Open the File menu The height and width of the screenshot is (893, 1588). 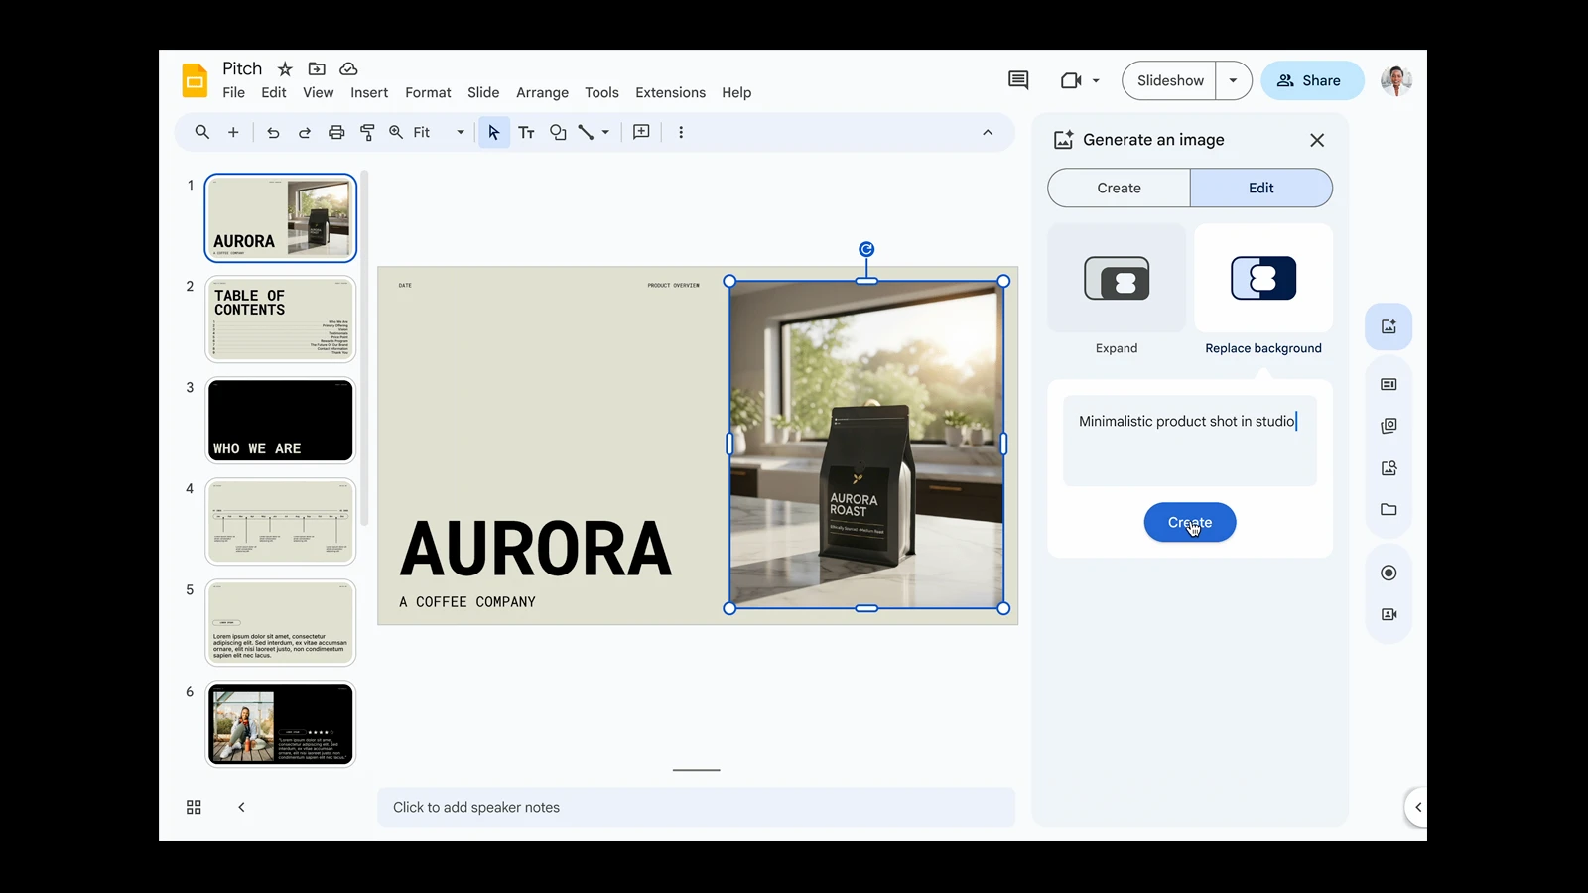[234, 92]
